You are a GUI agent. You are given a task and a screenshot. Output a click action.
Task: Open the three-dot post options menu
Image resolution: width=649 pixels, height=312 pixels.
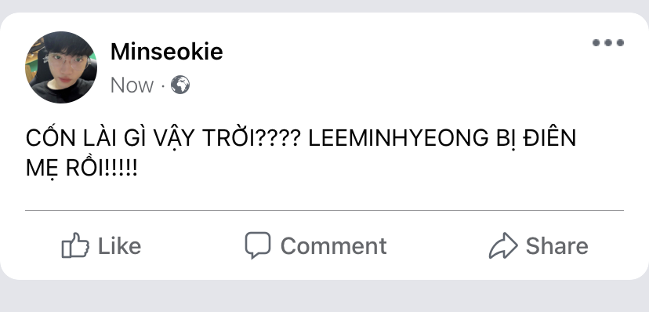[x=608, y=42]
